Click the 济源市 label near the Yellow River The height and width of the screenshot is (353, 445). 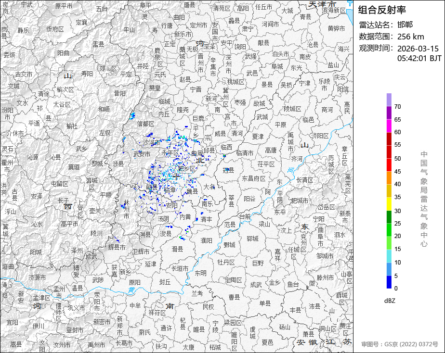(37, 277)
